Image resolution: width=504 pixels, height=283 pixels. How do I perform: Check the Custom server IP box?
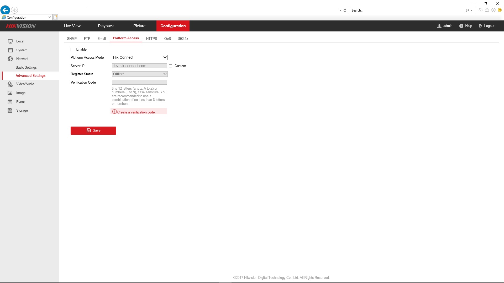171,66
